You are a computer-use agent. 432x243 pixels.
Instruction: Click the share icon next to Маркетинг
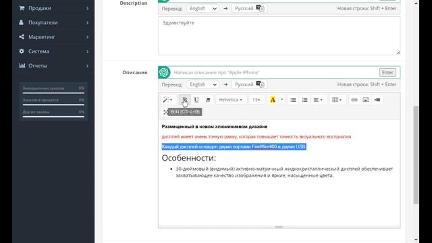[x=22, y=36]
